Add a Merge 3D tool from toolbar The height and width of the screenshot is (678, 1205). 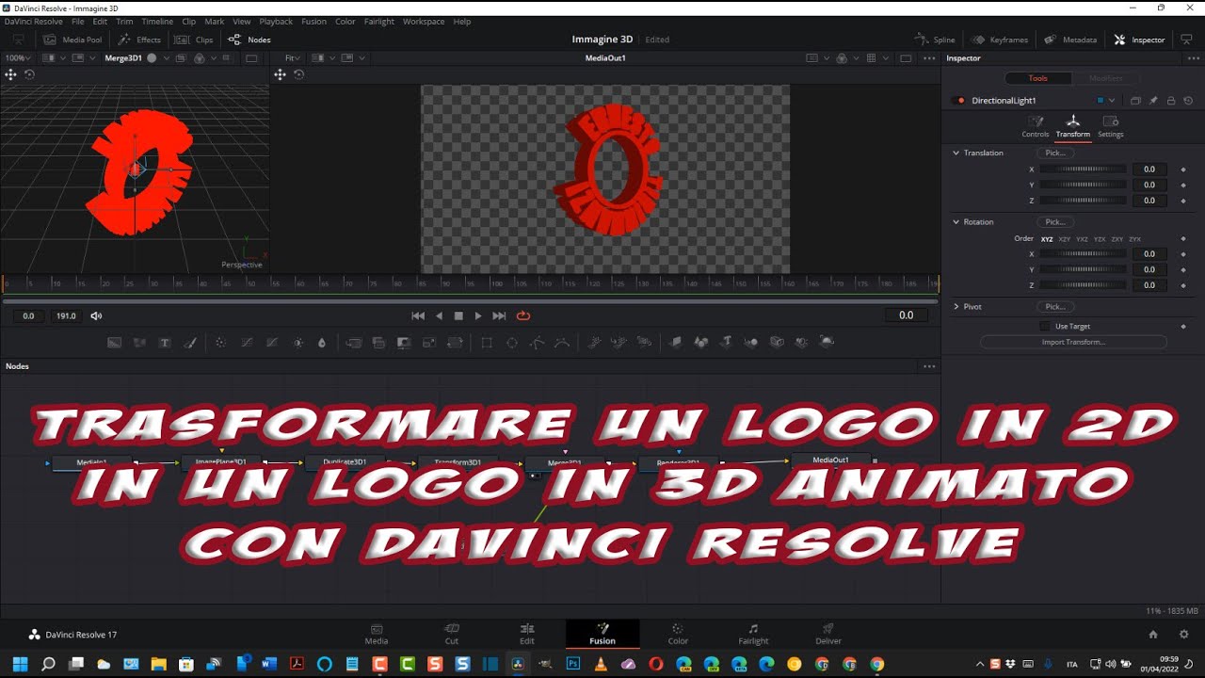click(751, 343)
